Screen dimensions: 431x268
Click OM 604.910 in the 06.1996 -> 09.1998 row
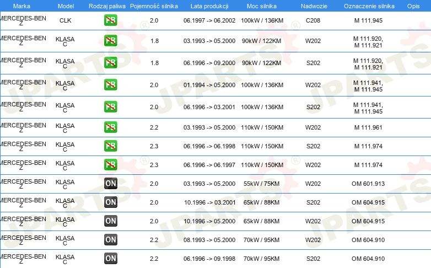click(x=368, y=259)
